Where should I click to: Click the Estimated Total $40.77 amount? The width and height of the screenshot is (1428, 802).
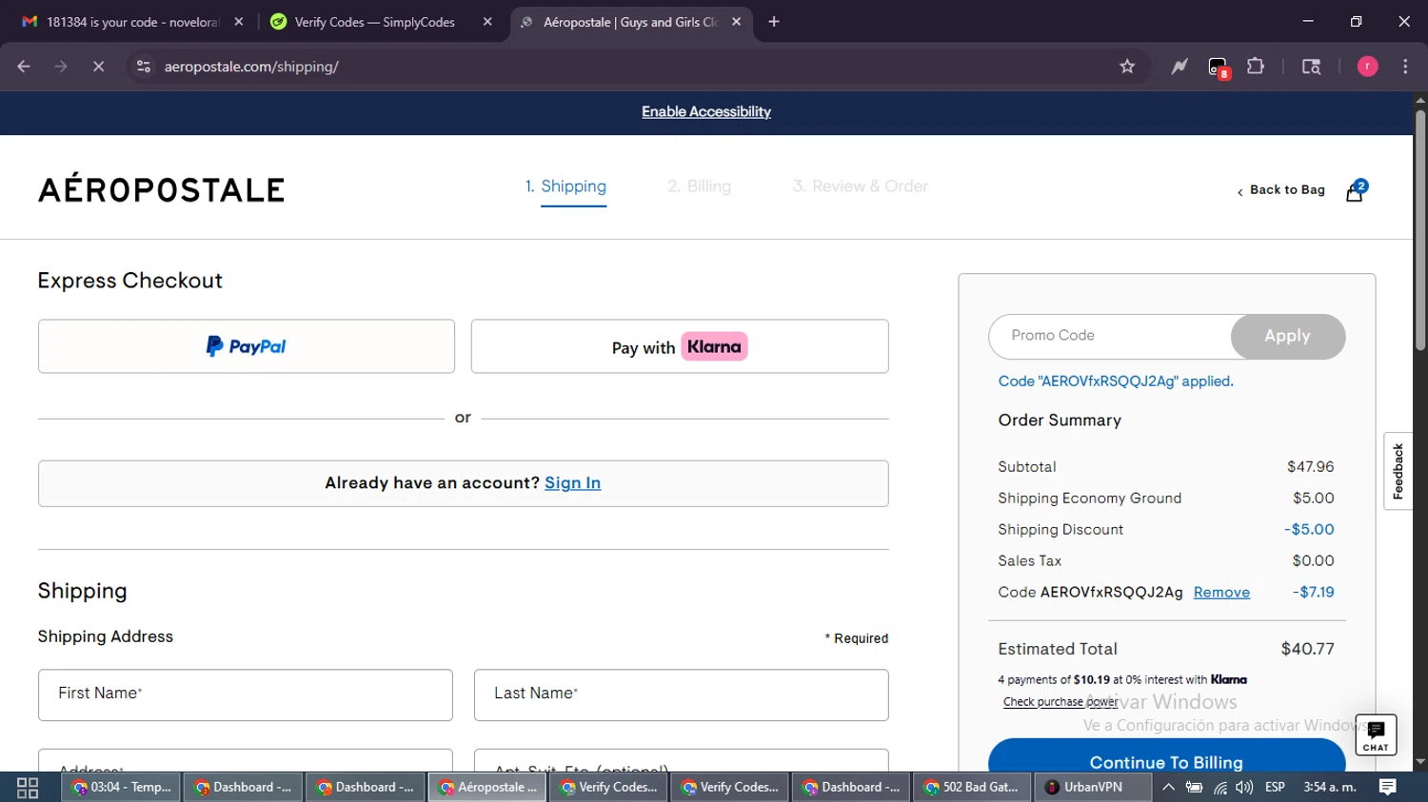point(1307,649)
